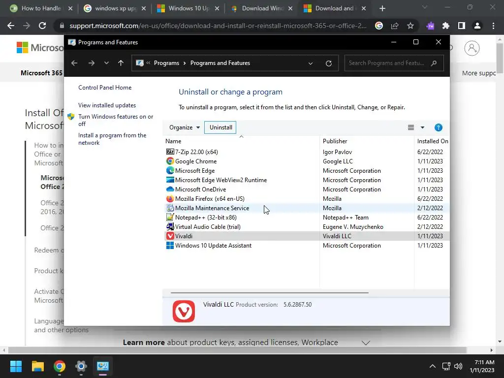
Task: Click the Uninstall button
Action: [x=220, y=127]
